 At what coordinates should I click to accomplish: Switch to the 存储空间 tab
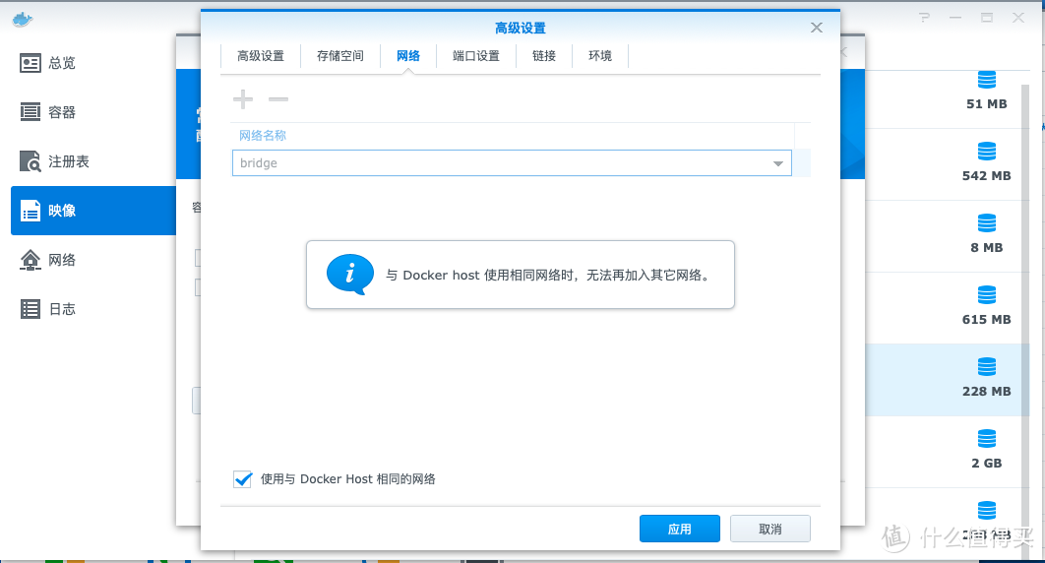coord(340,56)
